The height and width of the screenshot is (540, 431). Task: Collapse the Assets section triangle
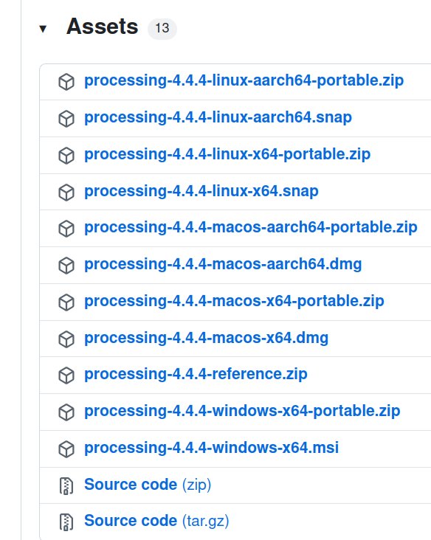coord(43,29)
